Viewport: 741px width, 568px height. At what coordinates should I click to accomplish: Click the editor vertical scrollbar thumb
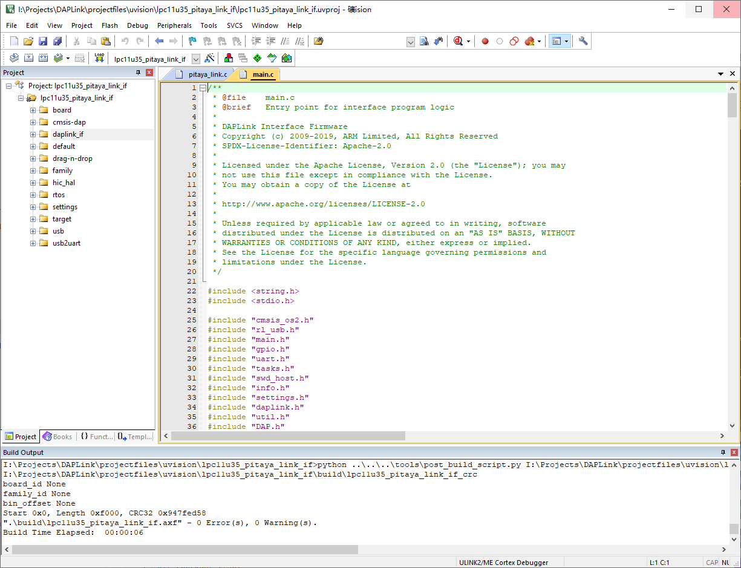(x=732, y=105)
